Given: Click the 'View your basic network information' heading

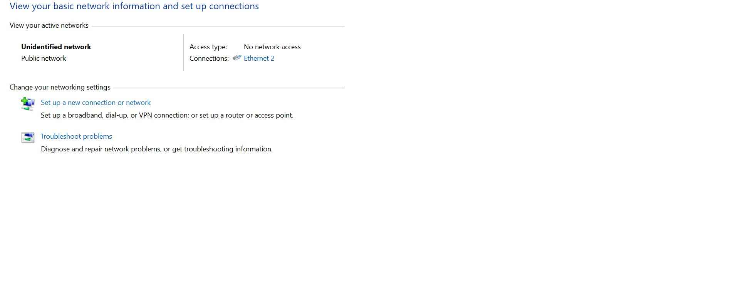Looking at the screenshot, I should click(x=134, y=6).
